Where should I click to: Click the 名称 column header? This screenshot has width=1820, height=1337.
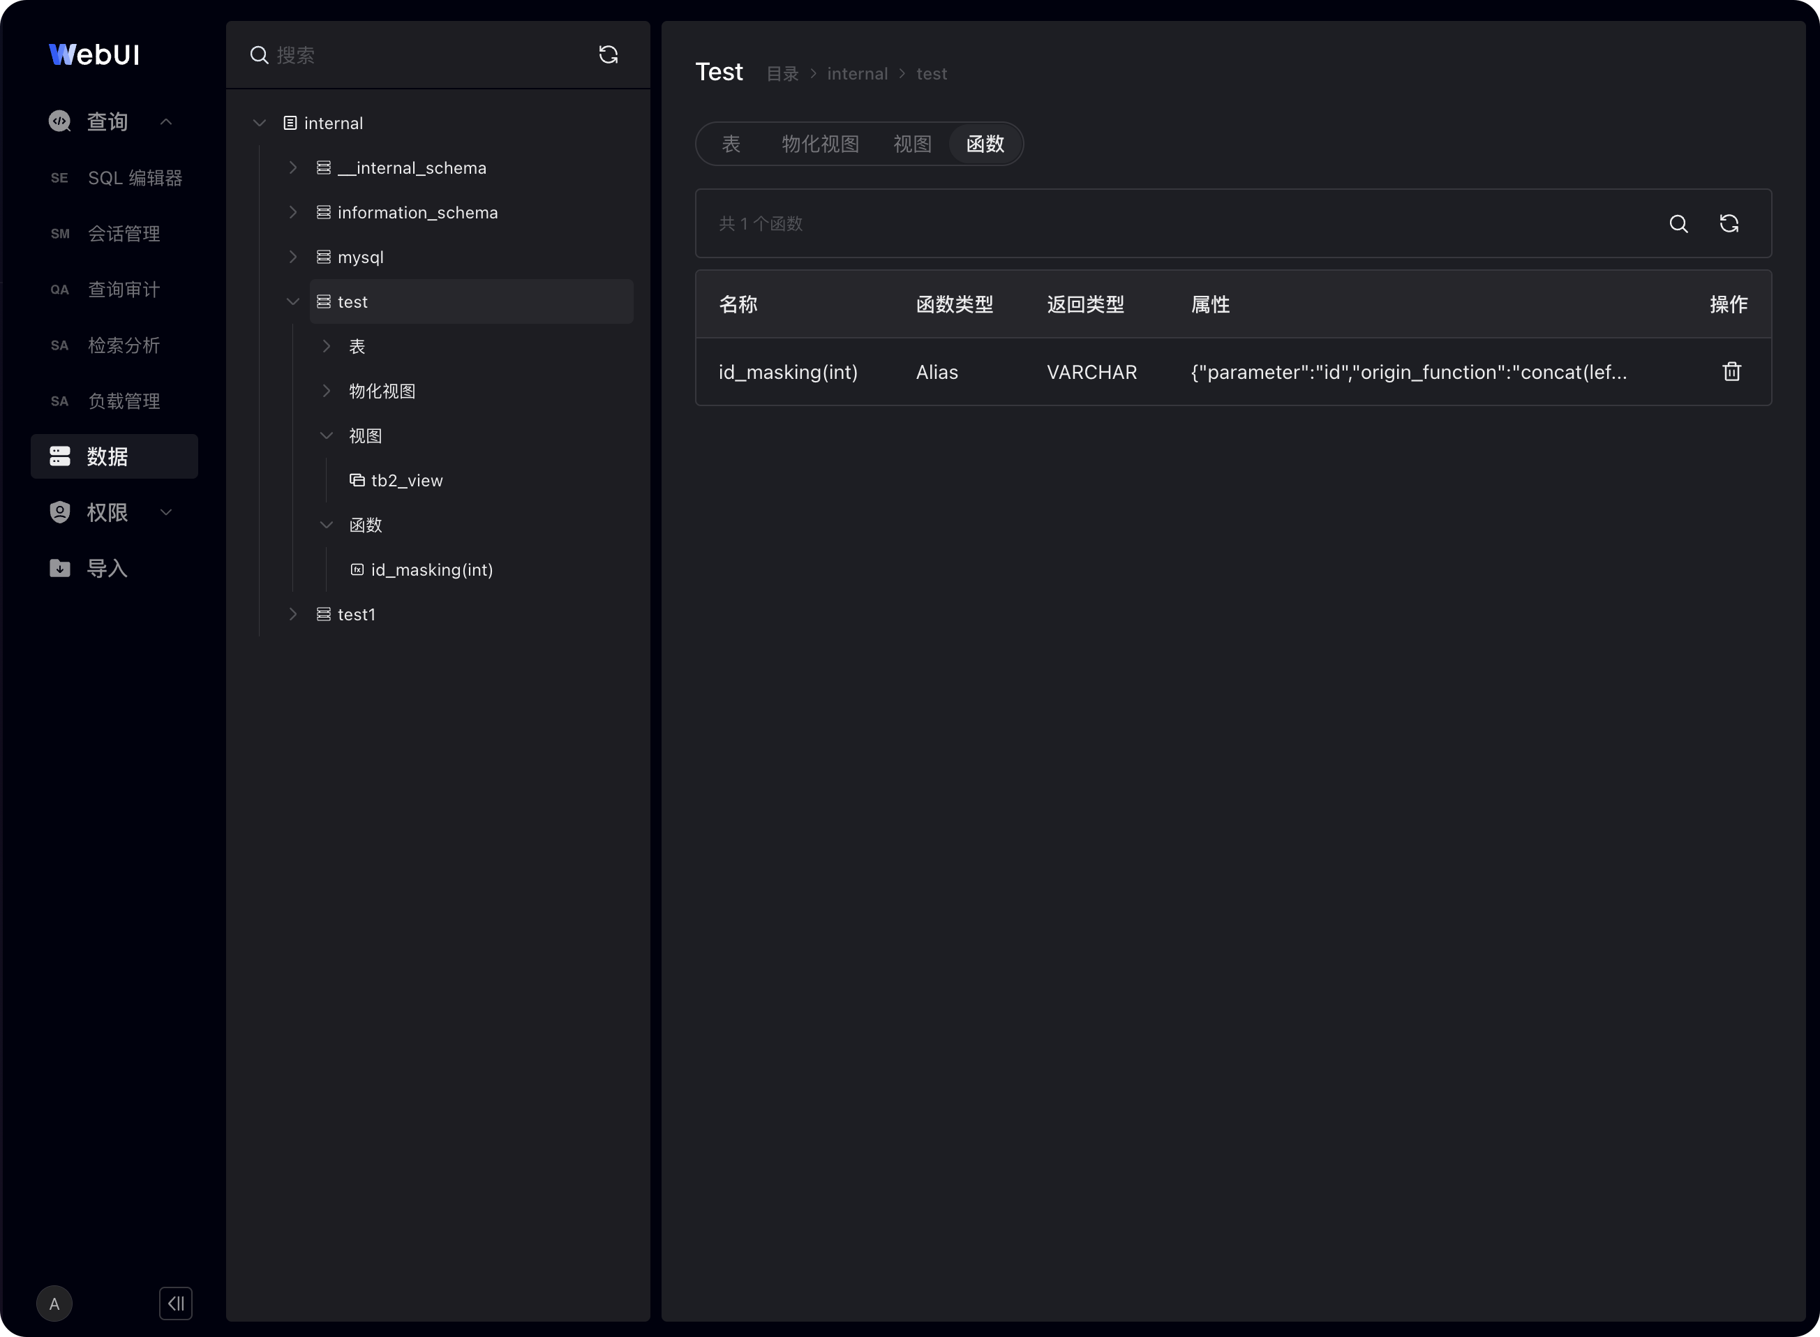point(738,304)
